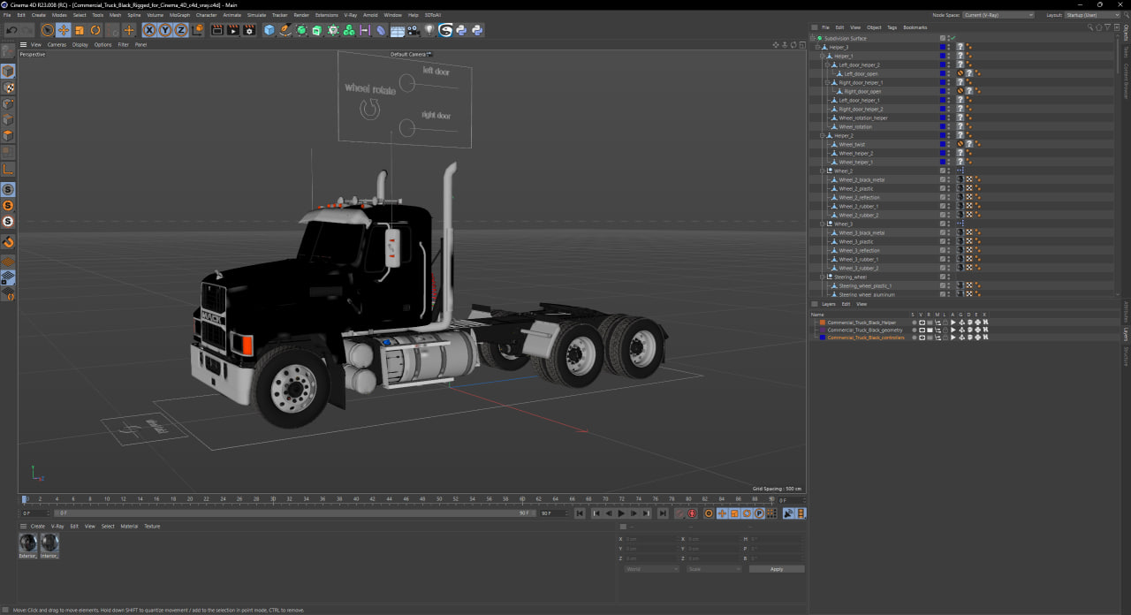Toggle the Z axis lock
Image resolution: width=1131 pixels, height=615 pixels.
(181, 30)
